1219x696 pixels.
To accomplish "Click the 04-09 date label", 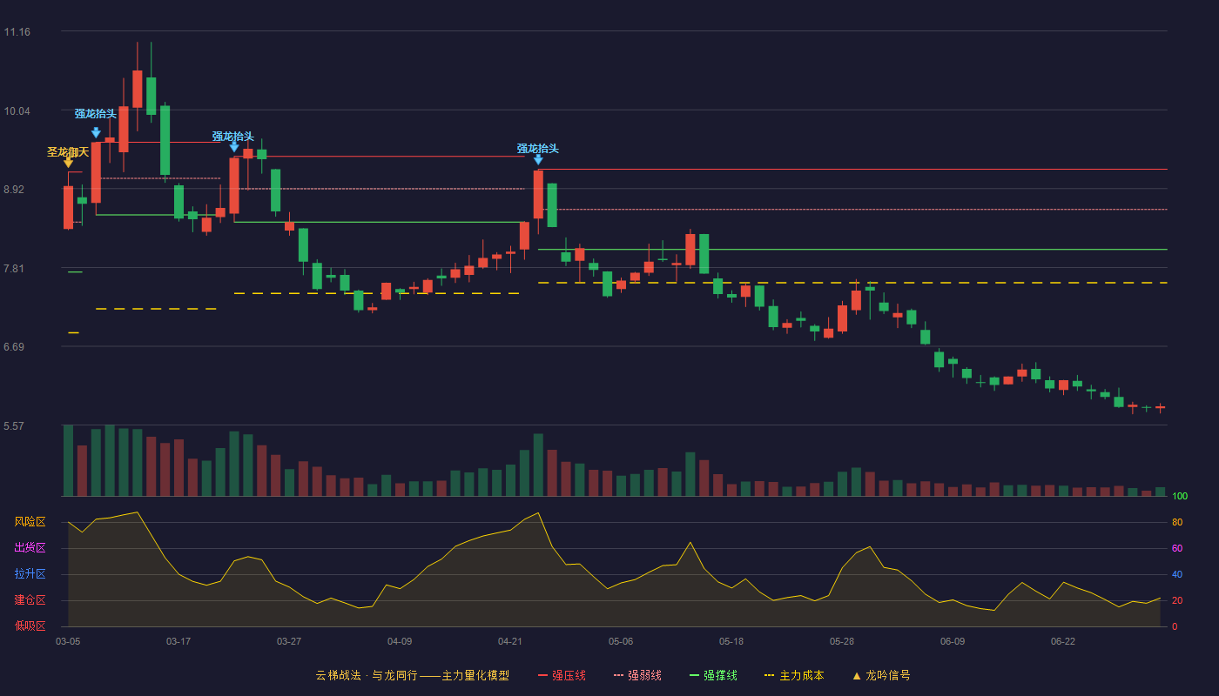I will [x=400, y=641].
